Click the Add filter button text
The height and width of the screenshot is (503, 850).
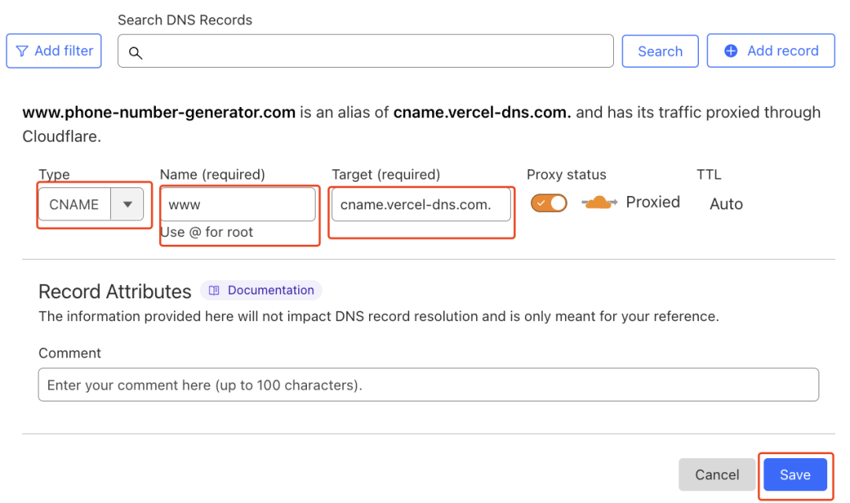[64, 51]
